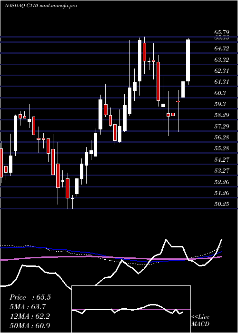Click the 54.27 price axis label

[x=222, y=160]
